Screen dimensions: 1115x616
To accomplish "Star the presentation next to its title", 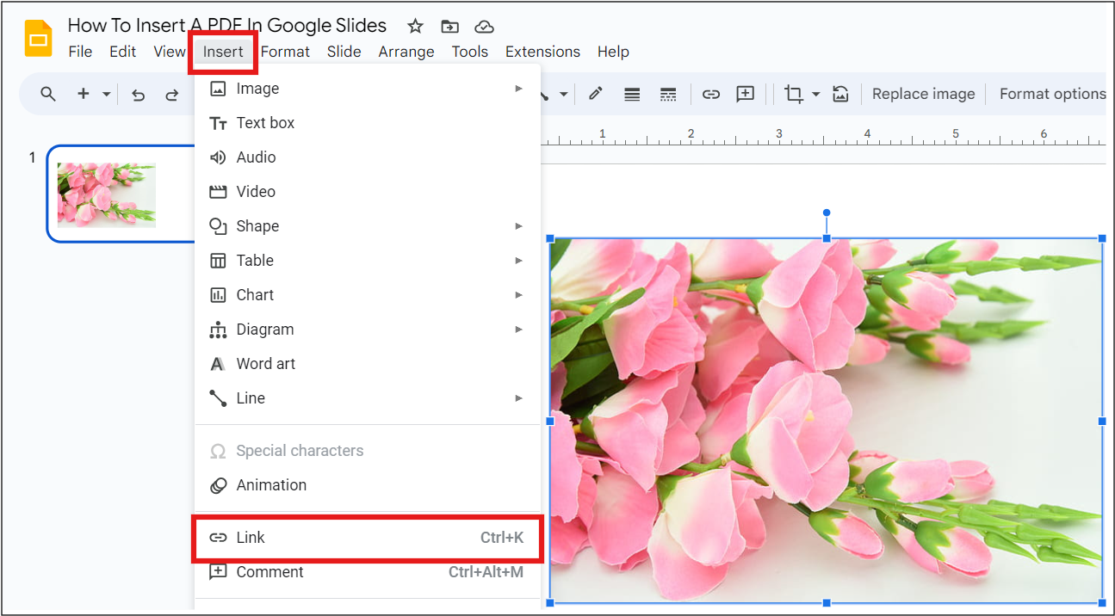I will click(414, 26).
